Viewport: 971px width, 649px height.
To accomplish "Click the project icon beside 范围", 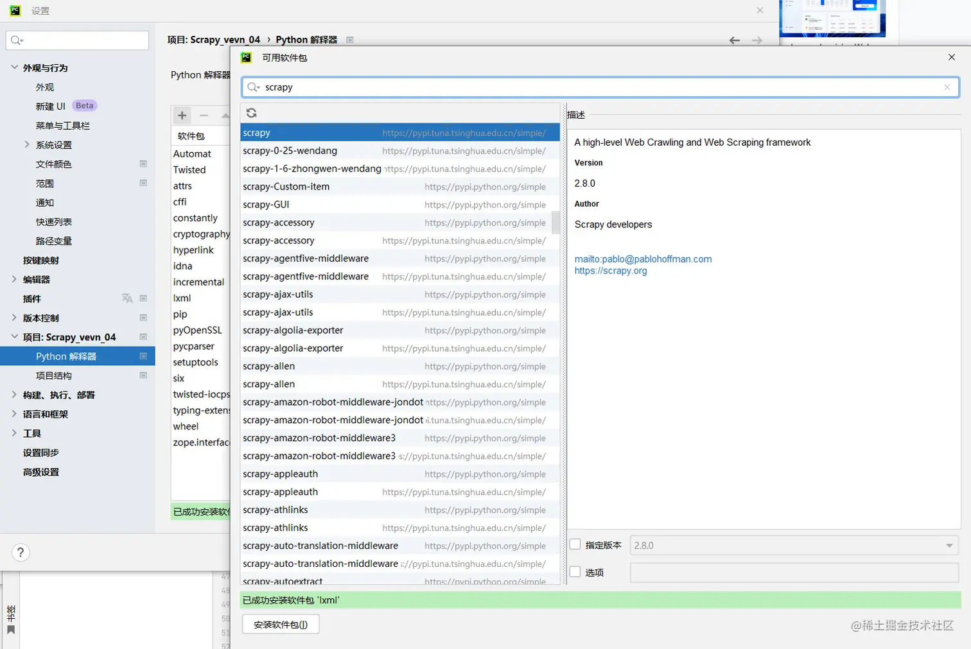I will [x=143, y=183].
